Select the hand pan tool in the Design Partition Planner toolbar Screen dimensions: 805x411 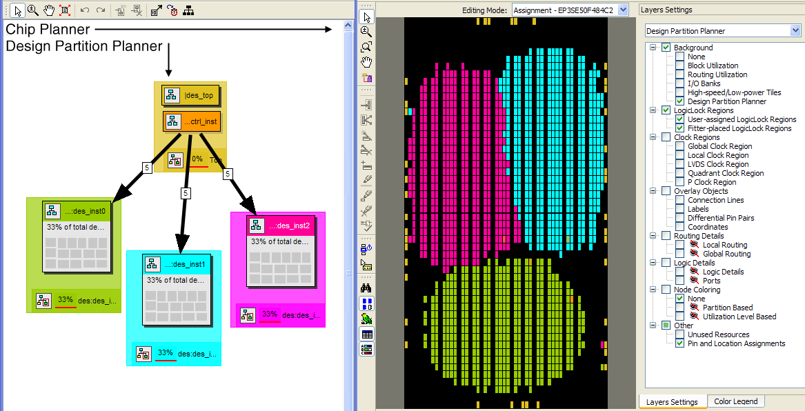(x=49, y=9)
